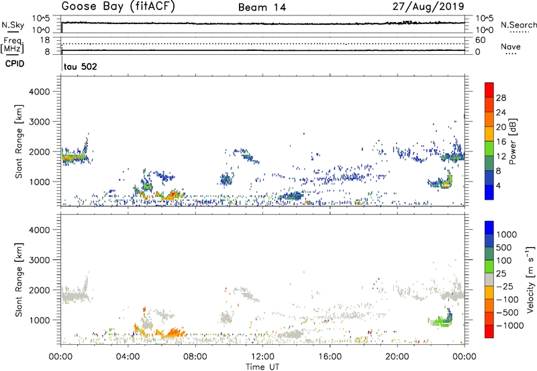Viewport: 537px width, 371px height.
Task: Click the orange velocity patch near 06:30 UT
Action: [173, 333]
